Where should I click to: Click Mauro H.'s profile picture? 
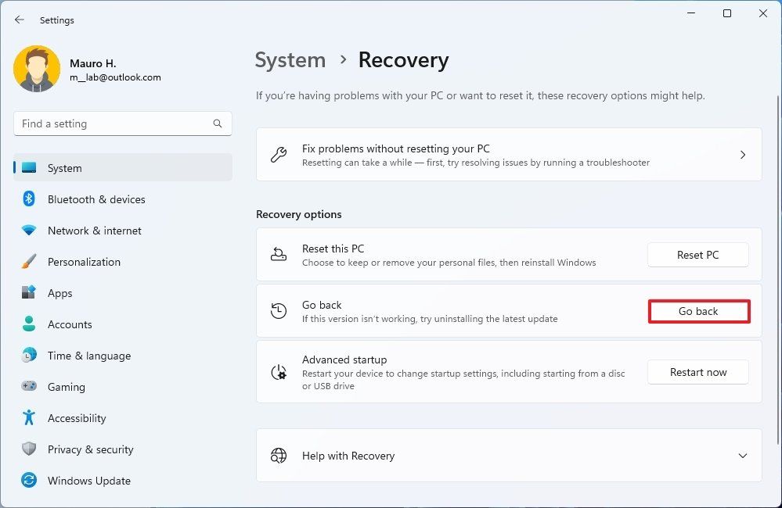pos(37,69)
